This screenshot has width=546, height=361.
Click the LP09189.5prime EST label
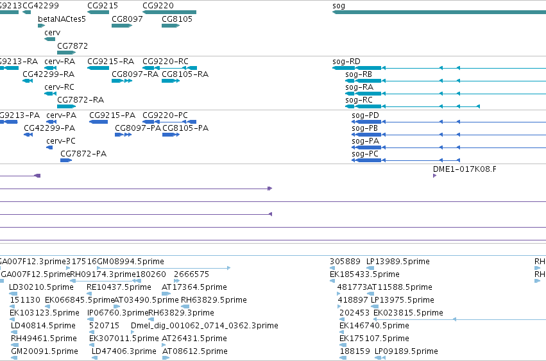pos(406,351)
